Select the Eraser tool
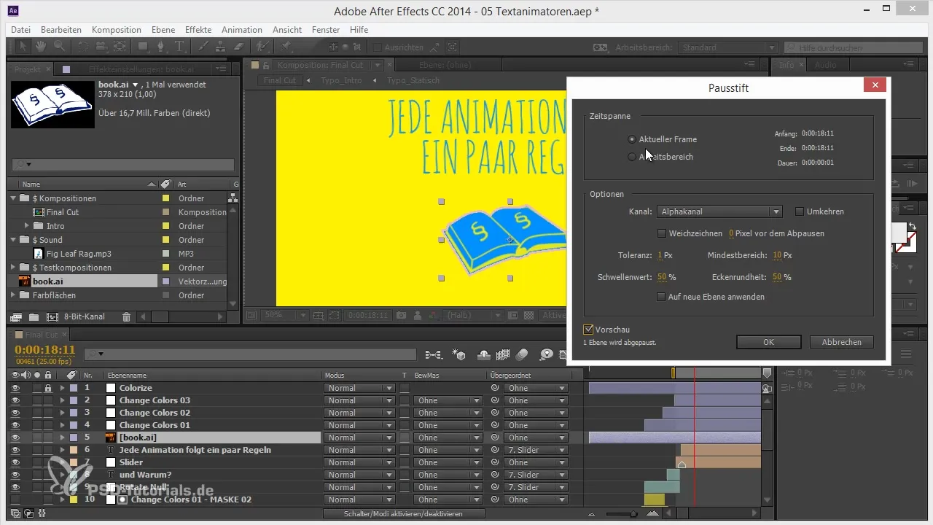The height and width of the screenshot is (525, 933). [239, 47]
